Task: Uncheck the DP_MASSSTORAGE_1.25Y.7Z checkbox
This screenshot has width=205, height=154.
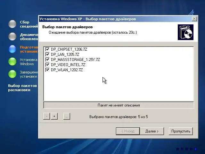Action: point(47,60)
